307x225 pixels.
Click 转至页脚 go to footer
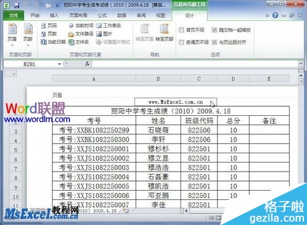[x=165, y=32]
